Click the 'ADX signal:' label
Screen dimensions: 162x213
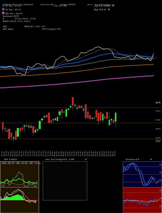click(8, 29)
